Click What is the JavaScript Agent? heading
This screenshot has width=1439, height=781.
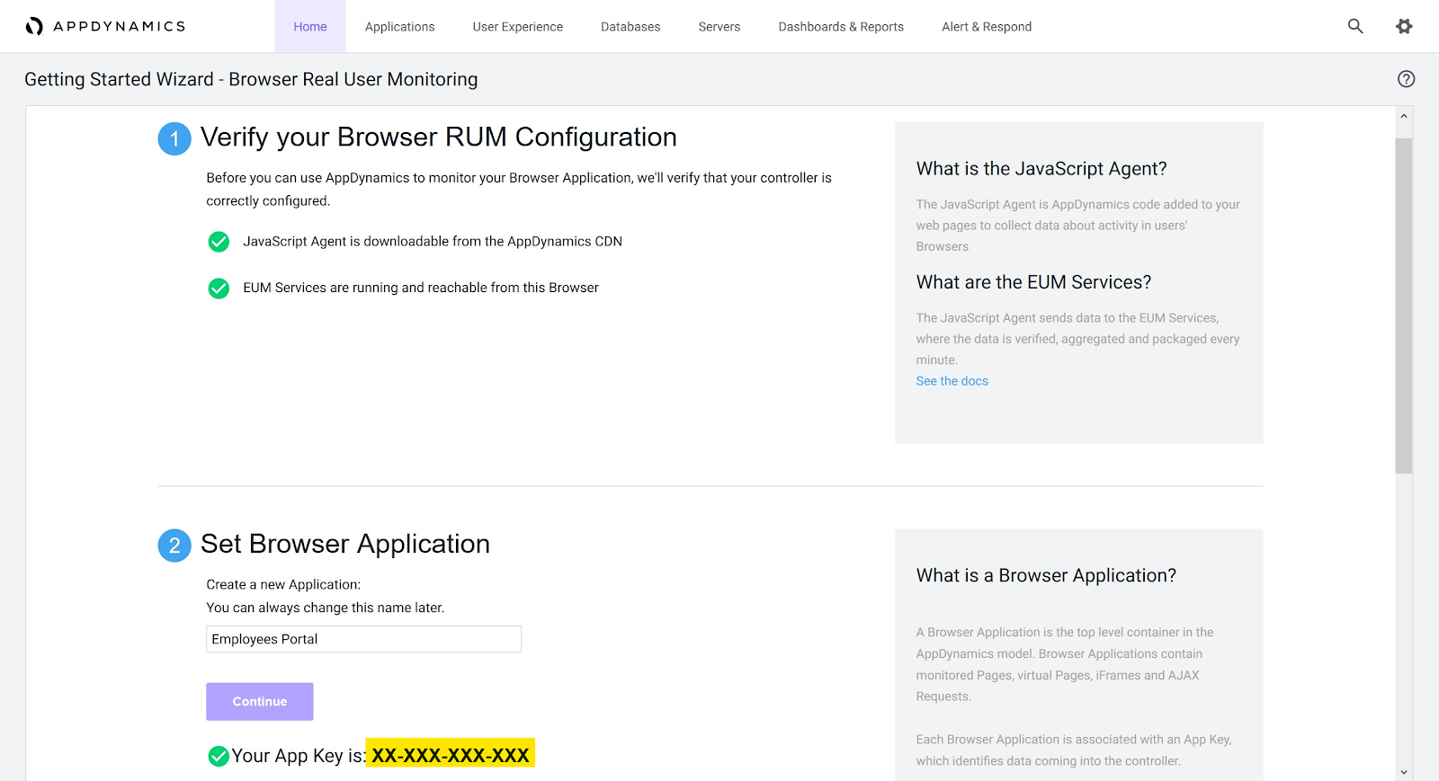pyautogui.click(x=1041, y=169)
